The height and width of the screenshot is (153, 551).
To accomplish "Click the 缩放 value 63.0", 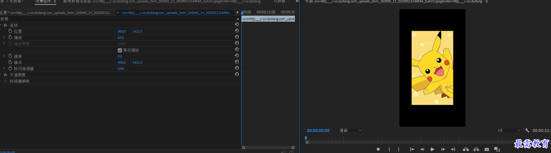I will (x=121, y=38).
